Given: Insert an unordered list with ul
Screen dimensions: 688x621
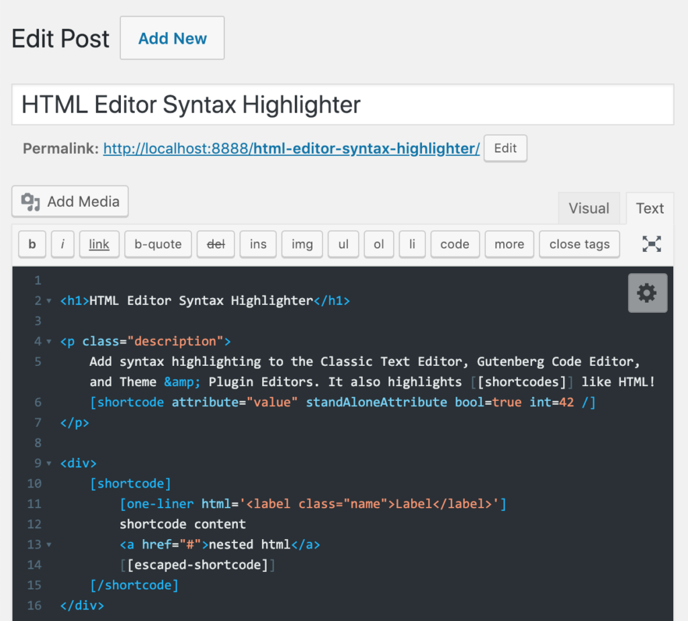Looking at the screenshot, I should [343, 244].
